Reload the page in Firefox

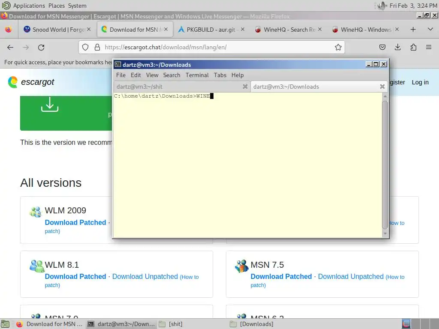[41, 47]
